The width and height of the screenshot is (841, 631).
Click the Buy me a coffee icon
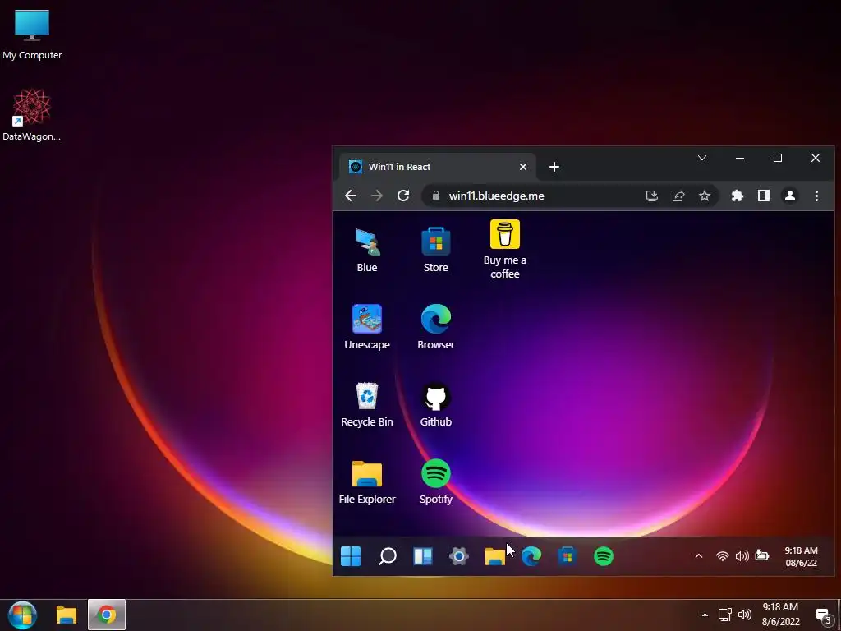505,250
